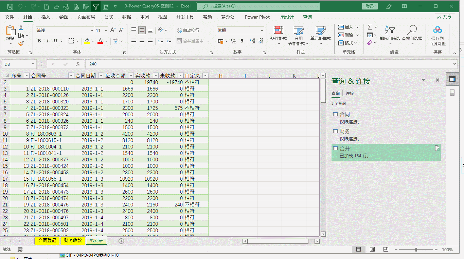Increase indent in alignment group
This screenshot has width=464, height=259.
point(169,41)
